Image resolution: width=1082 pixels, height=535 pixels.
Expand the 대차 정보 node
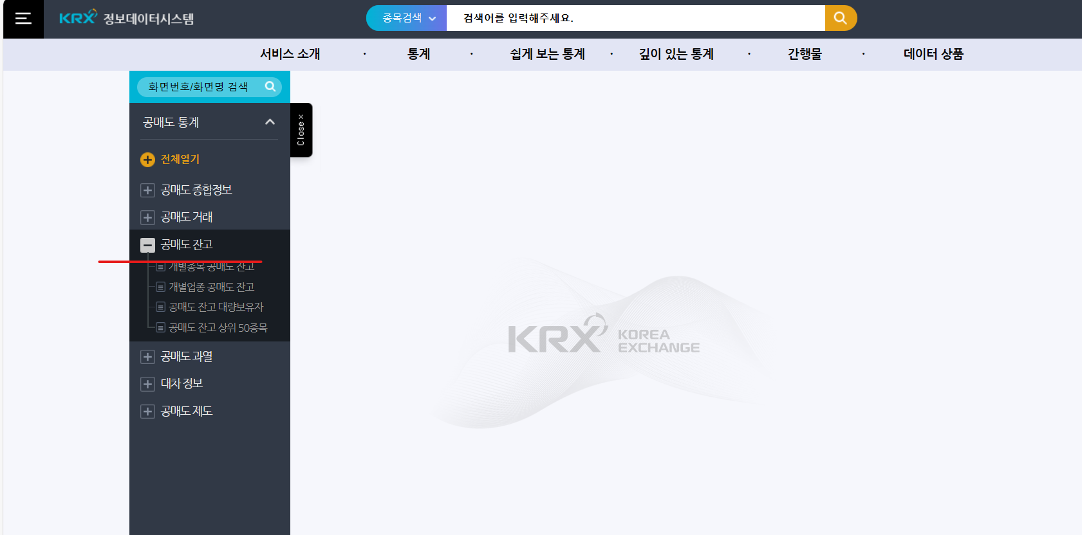coord(147,384)
